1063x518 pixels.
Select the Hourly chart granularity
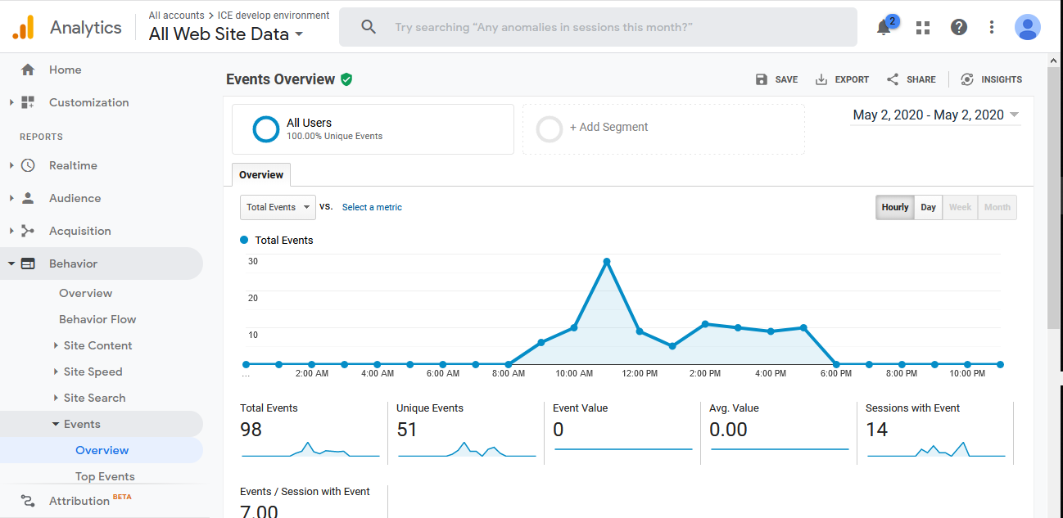[894, 207]
